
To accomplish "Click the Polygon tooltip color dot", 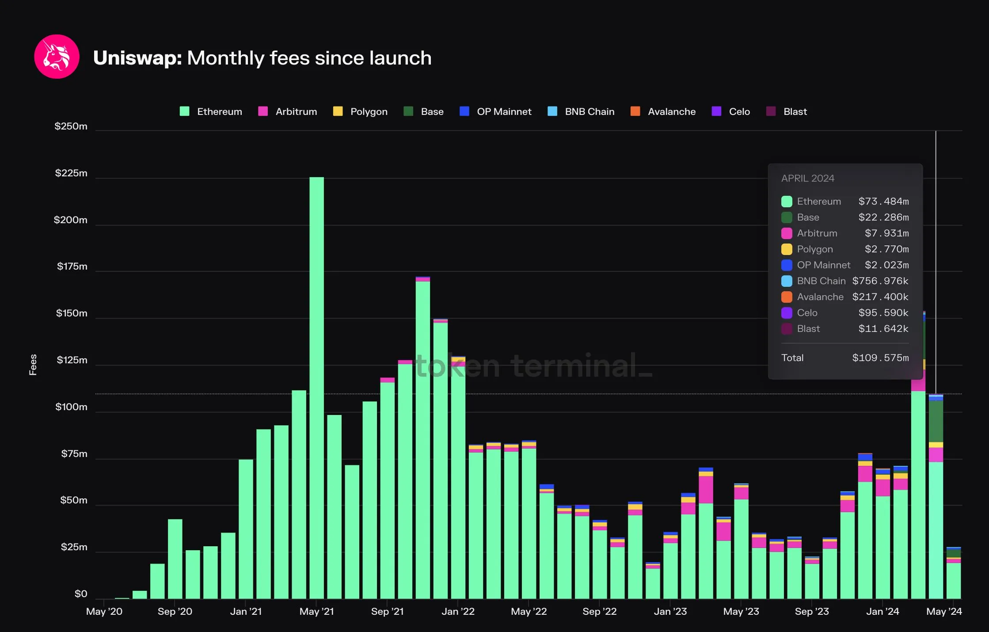I will [787, 249].
